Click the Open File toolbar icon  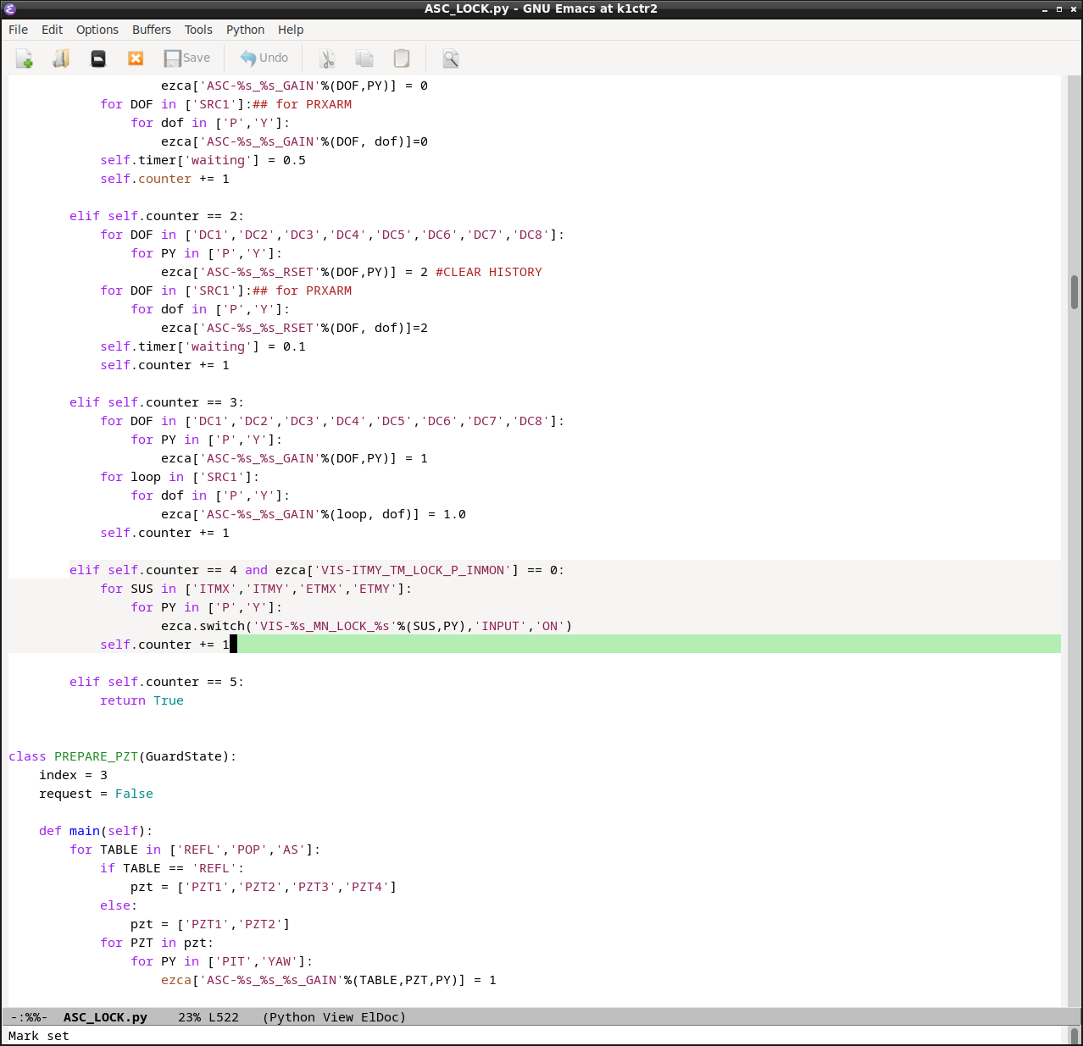61,58
